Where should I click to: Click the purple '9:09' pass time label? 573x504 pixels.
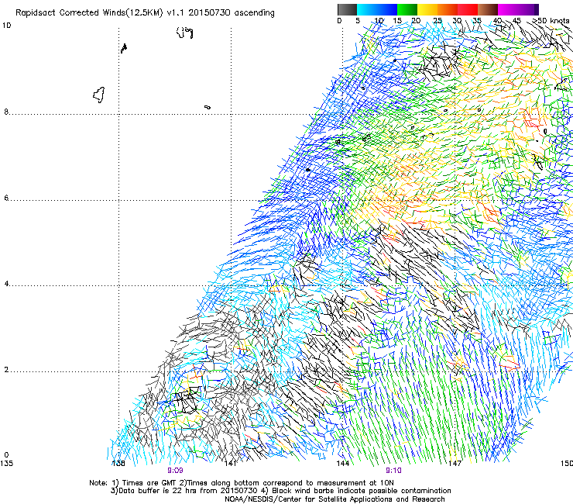(x=176, y=471)
